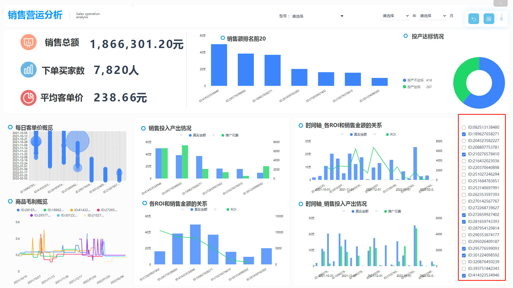The image size is (513, 288).
Task: Click the 238.66元 average order value
Action: 121,98
